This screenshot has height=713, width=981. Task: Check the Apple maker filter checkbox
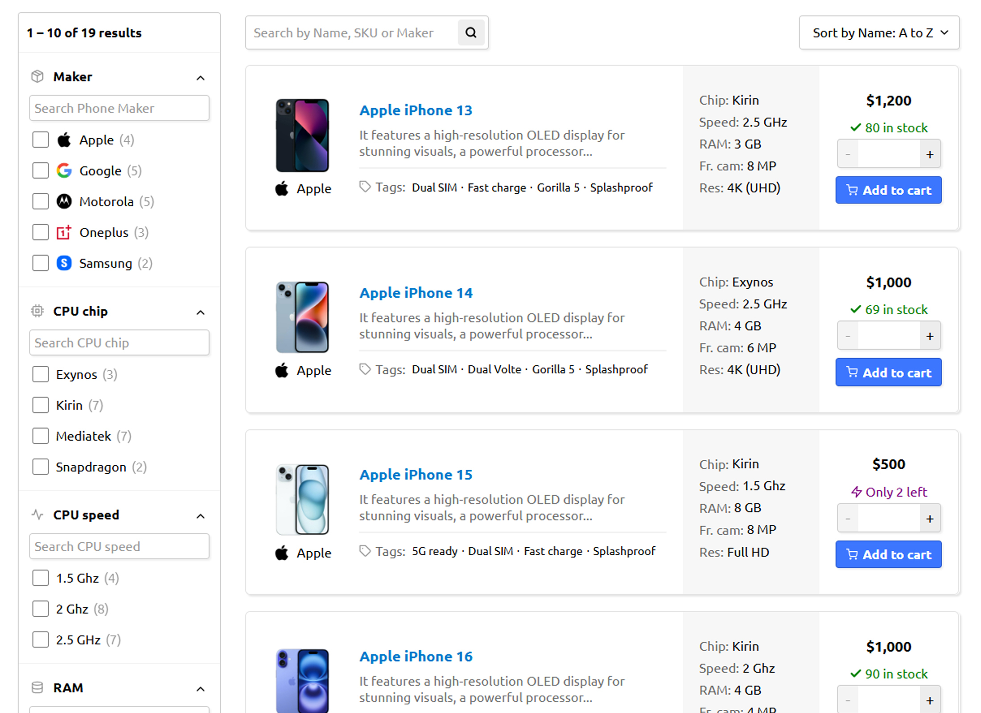[x=41, y=140]
